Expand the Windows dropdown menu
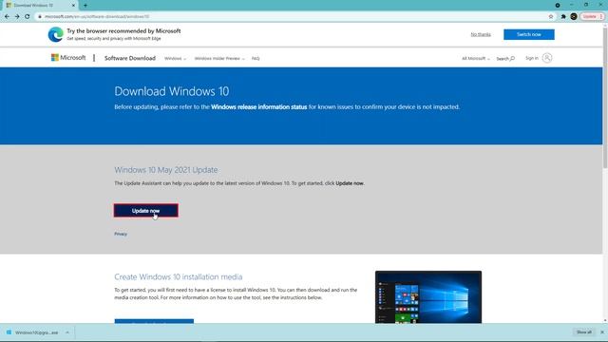The width and height of the screenshot is (608, 342). click(175, 59)
